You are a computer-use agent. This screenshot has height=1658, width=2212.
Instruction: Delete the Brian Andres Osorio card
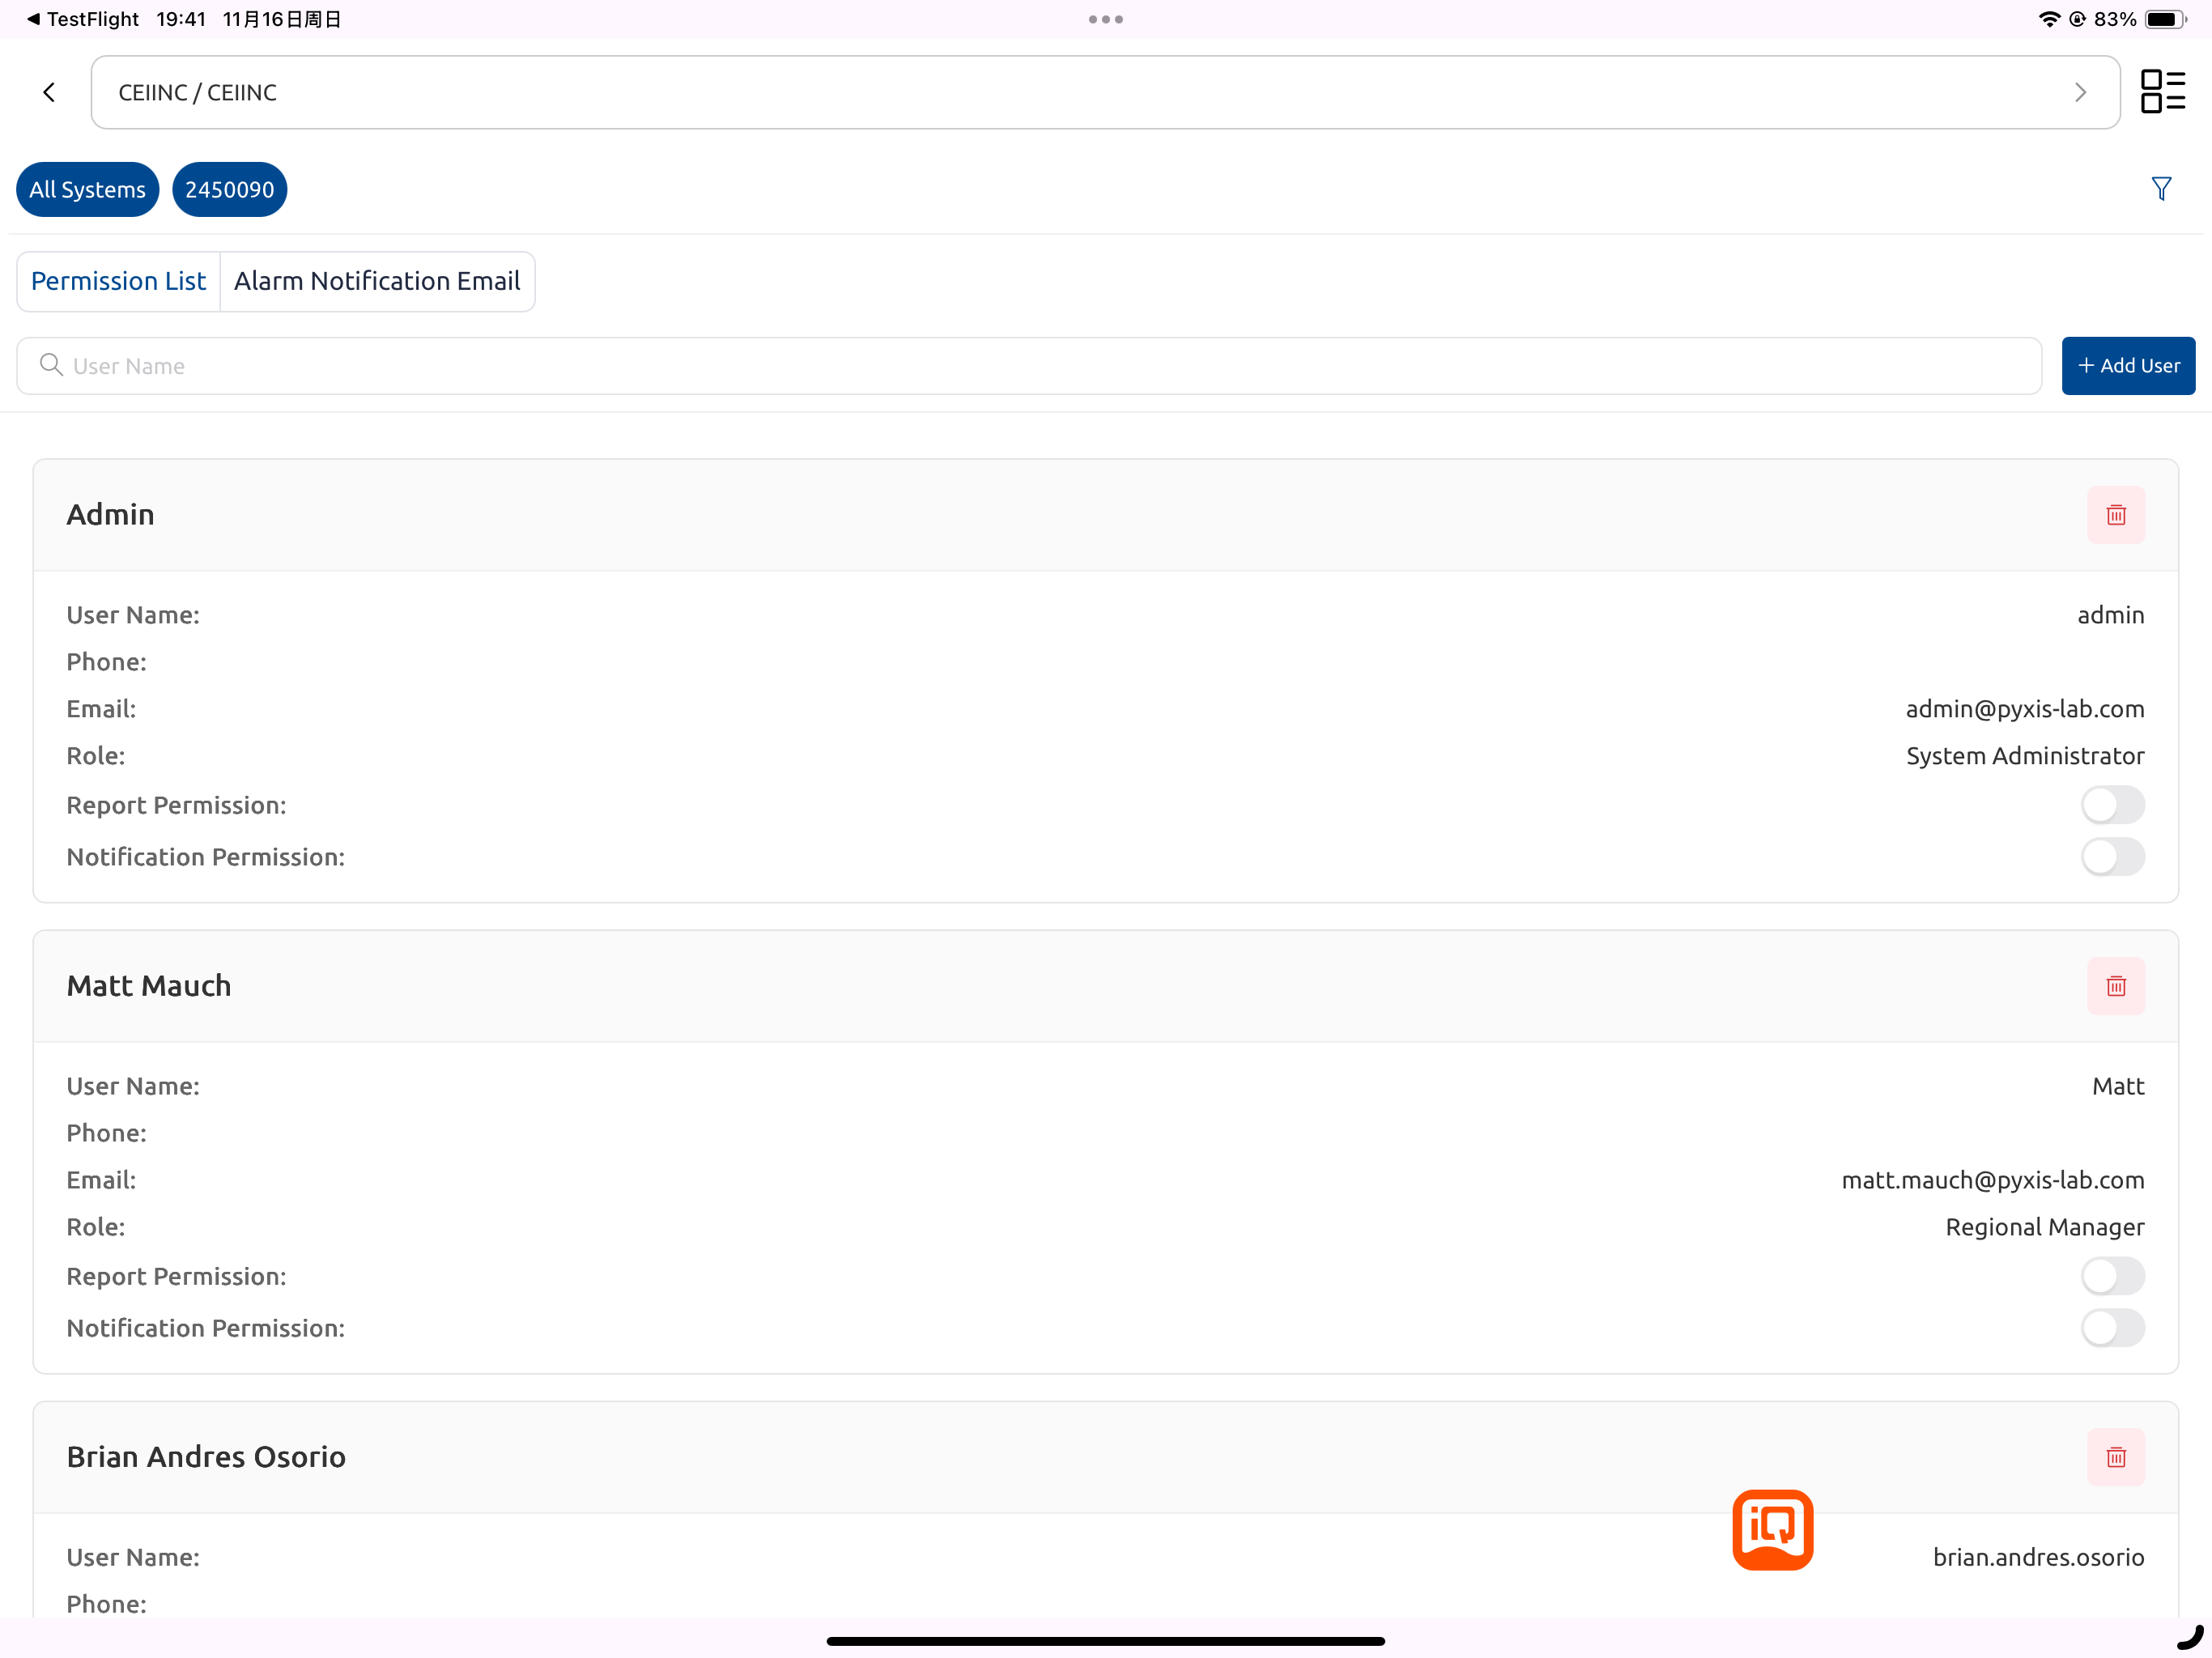click(x=2116, y=1457)
